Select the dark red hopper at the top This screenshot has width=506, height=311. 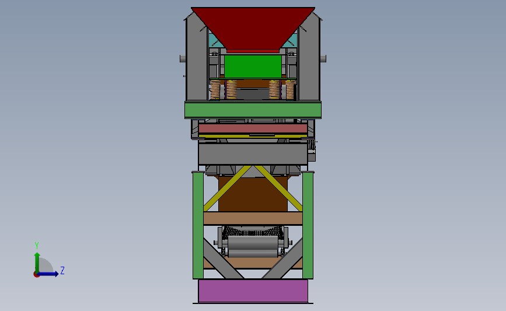[x=253, y=27]
